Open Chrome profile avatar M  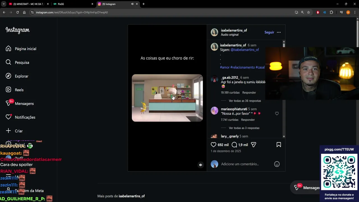pos(348,12)
